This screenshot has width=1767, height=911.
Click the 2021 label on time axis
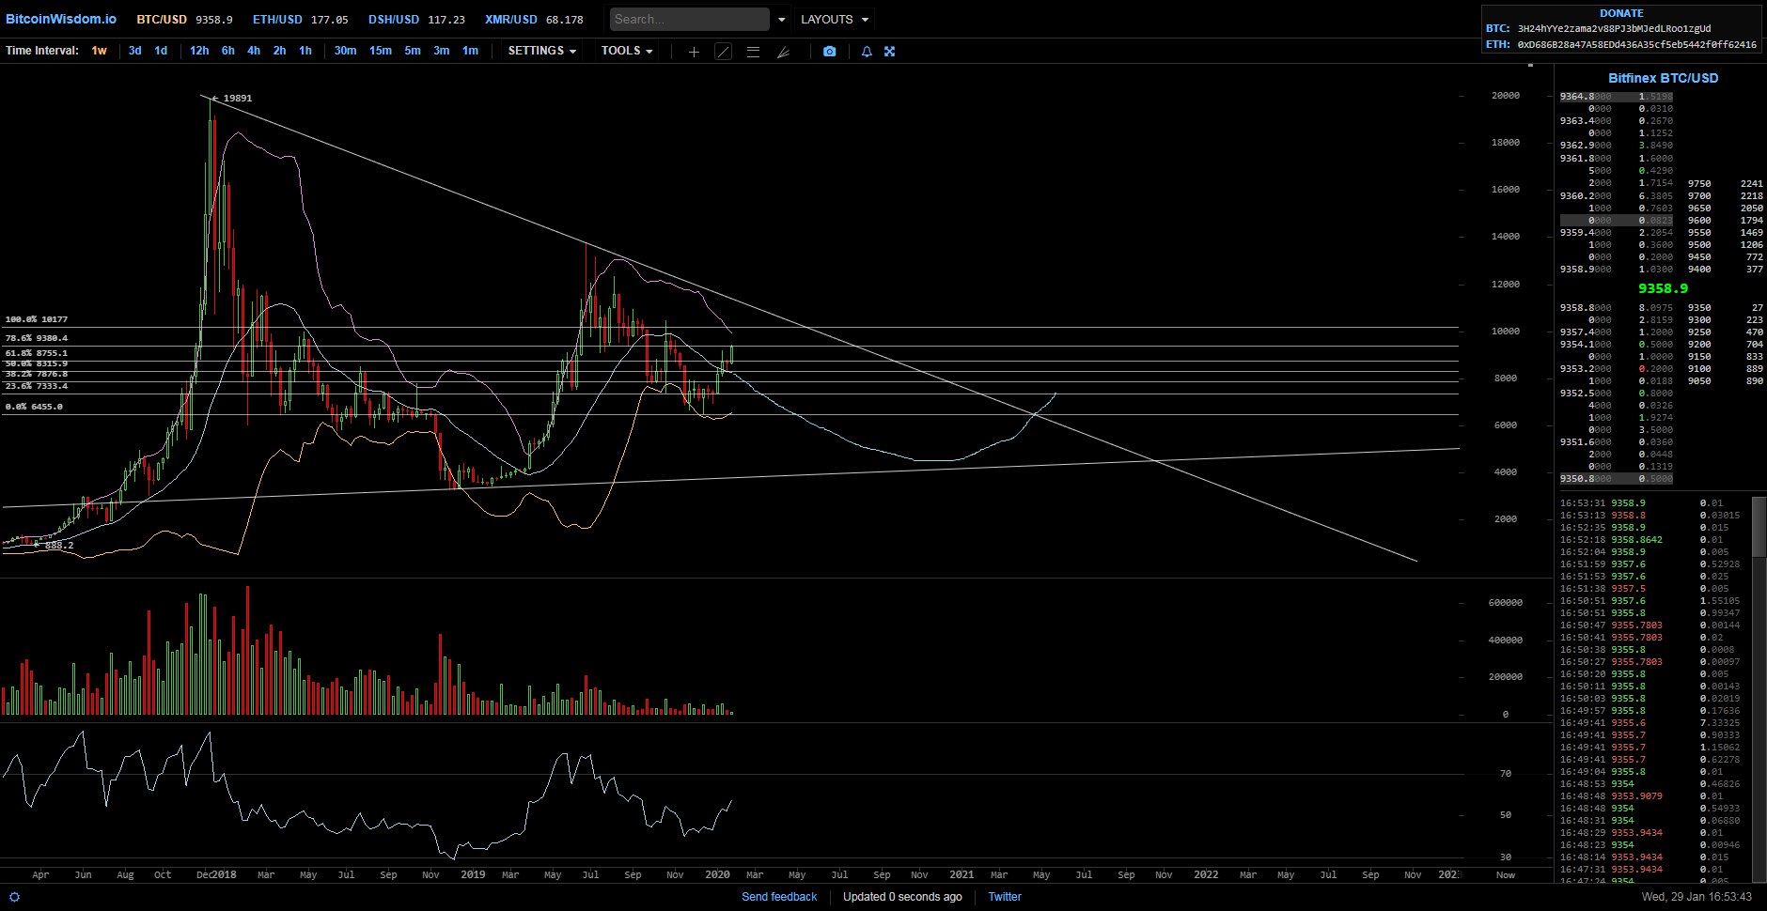(962, 874)
